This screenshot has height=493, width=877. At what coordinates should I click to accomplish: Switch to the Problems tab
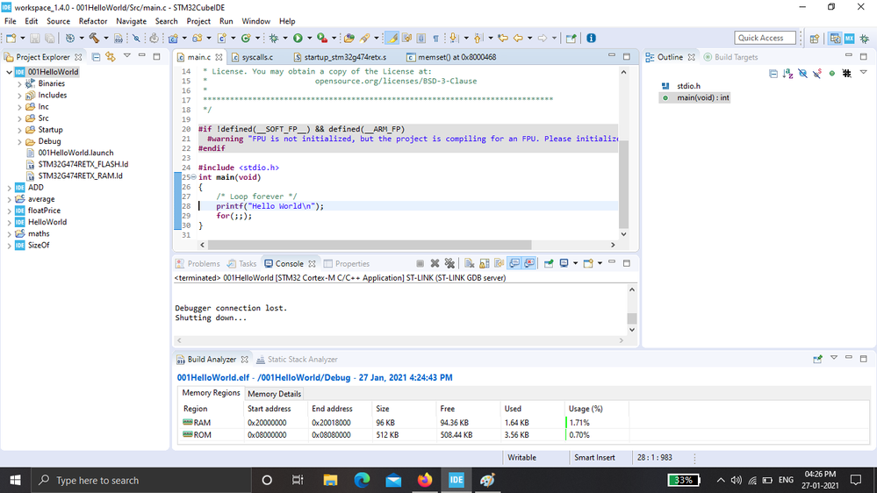pos(198,264)
